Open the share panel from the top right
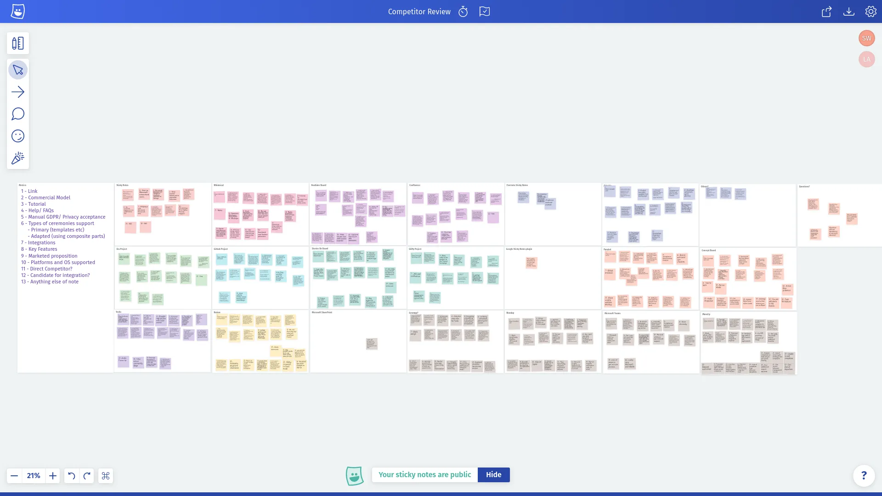 click(826, 11)
